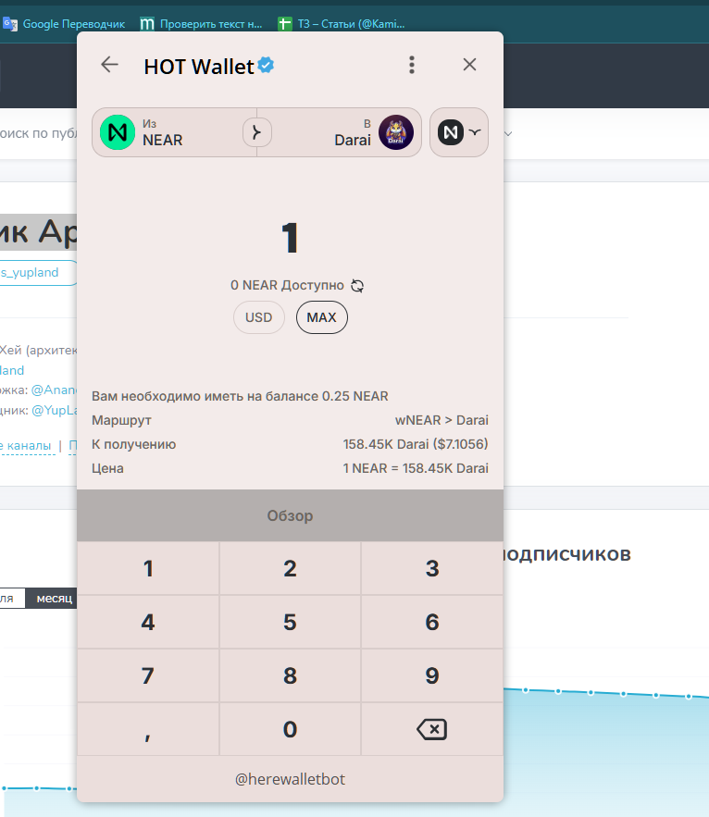The image size is (709, 817).
Task: Click search field in background page
Action: [39, 133]
